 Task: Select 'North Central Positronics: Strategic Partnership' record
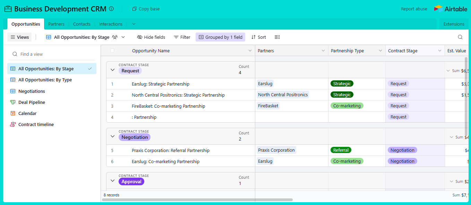[178, 95]
